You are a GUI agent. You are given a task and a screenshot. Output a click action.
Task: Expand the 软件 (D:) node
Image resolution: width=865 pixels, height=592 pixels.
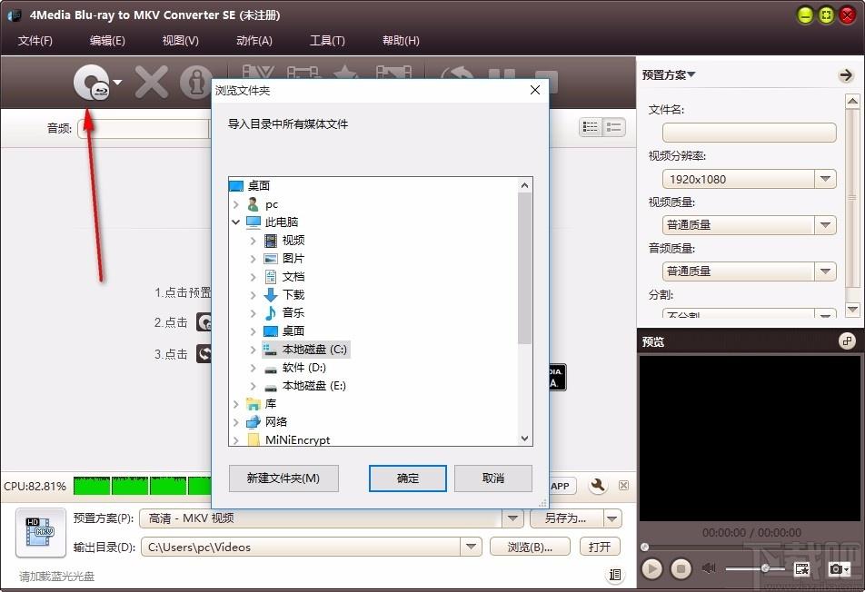coord(254,368)
